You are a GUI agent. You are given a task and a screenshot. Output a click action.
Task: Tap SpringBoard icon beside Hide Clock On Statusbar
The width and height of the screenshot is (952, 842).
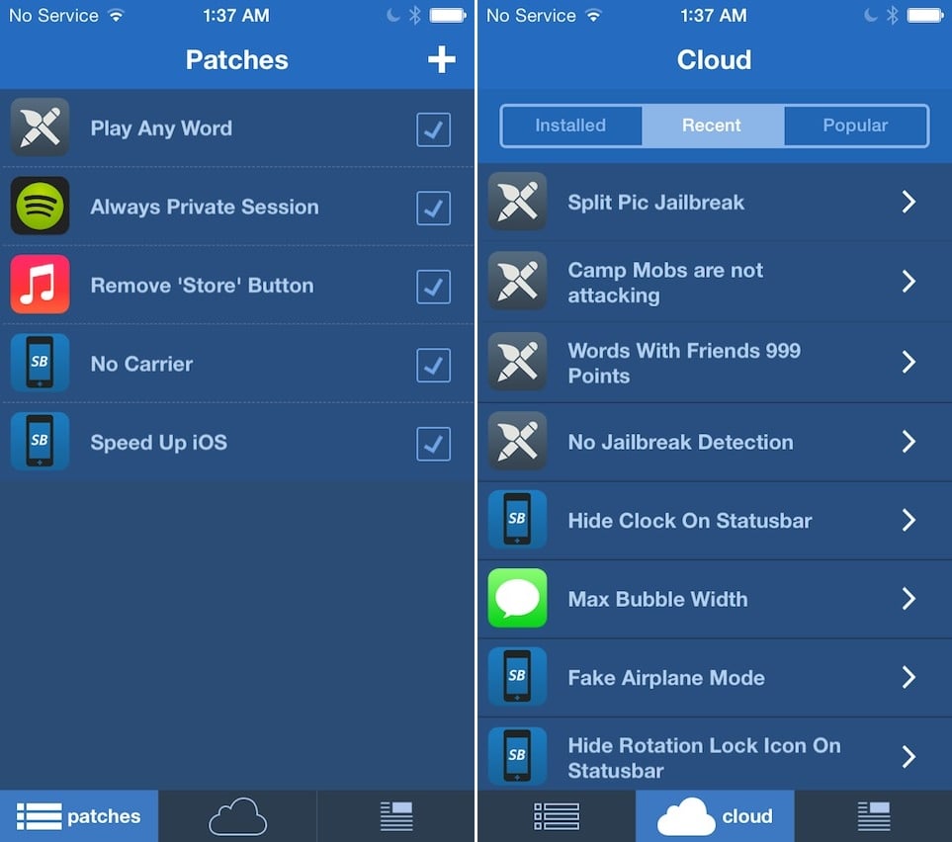point(517,520)
